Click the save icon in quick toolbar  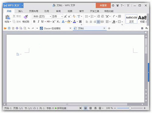coord(9,28)
